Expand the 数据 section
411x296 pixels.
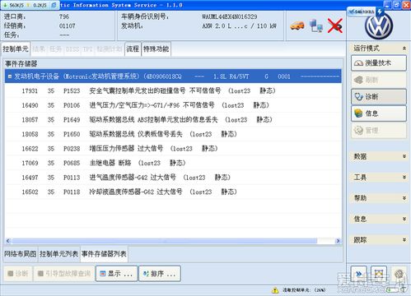(404, 156)
